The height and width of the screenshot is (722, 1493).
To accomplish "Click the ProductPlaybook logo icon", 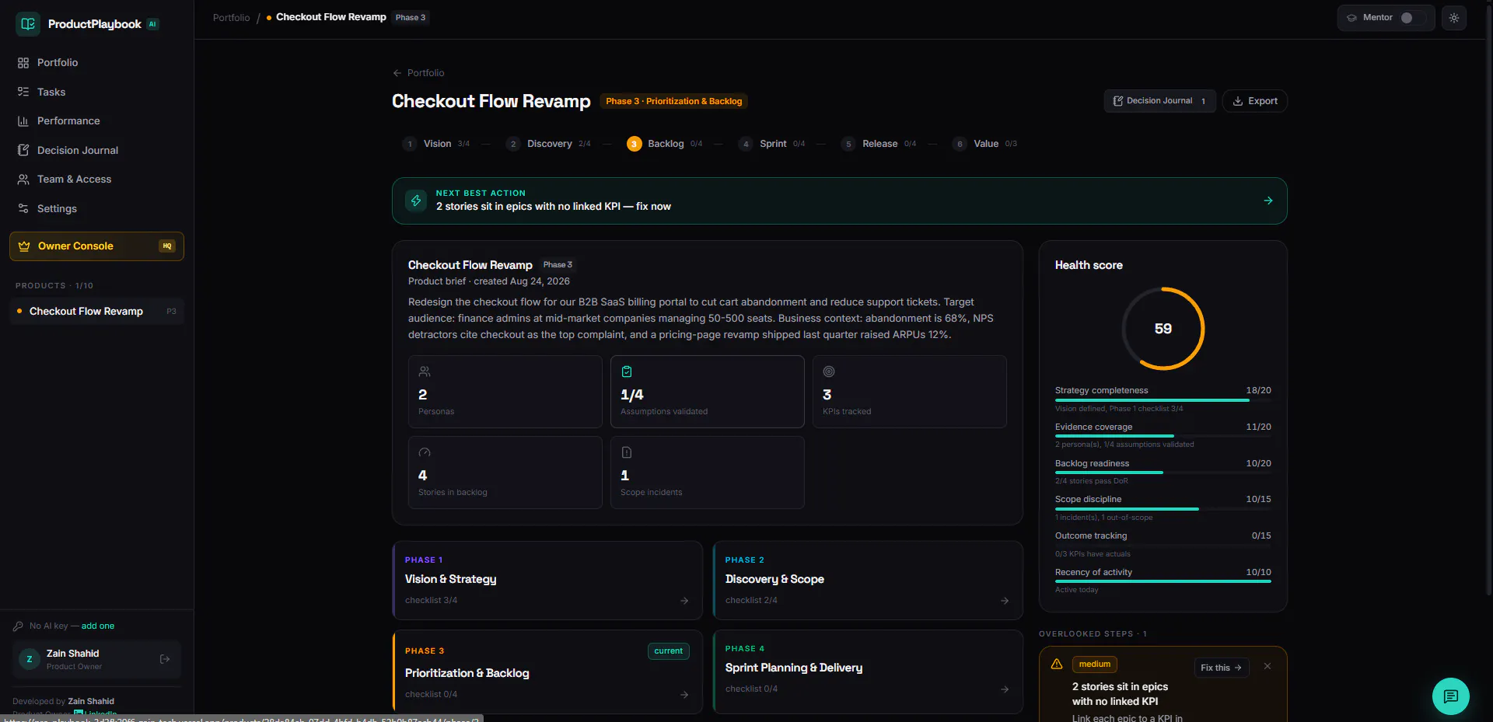I will (x=28, y=24).
